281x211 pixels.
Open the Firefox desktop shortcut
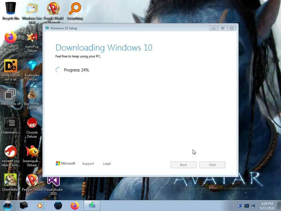(x=11, y=40)
